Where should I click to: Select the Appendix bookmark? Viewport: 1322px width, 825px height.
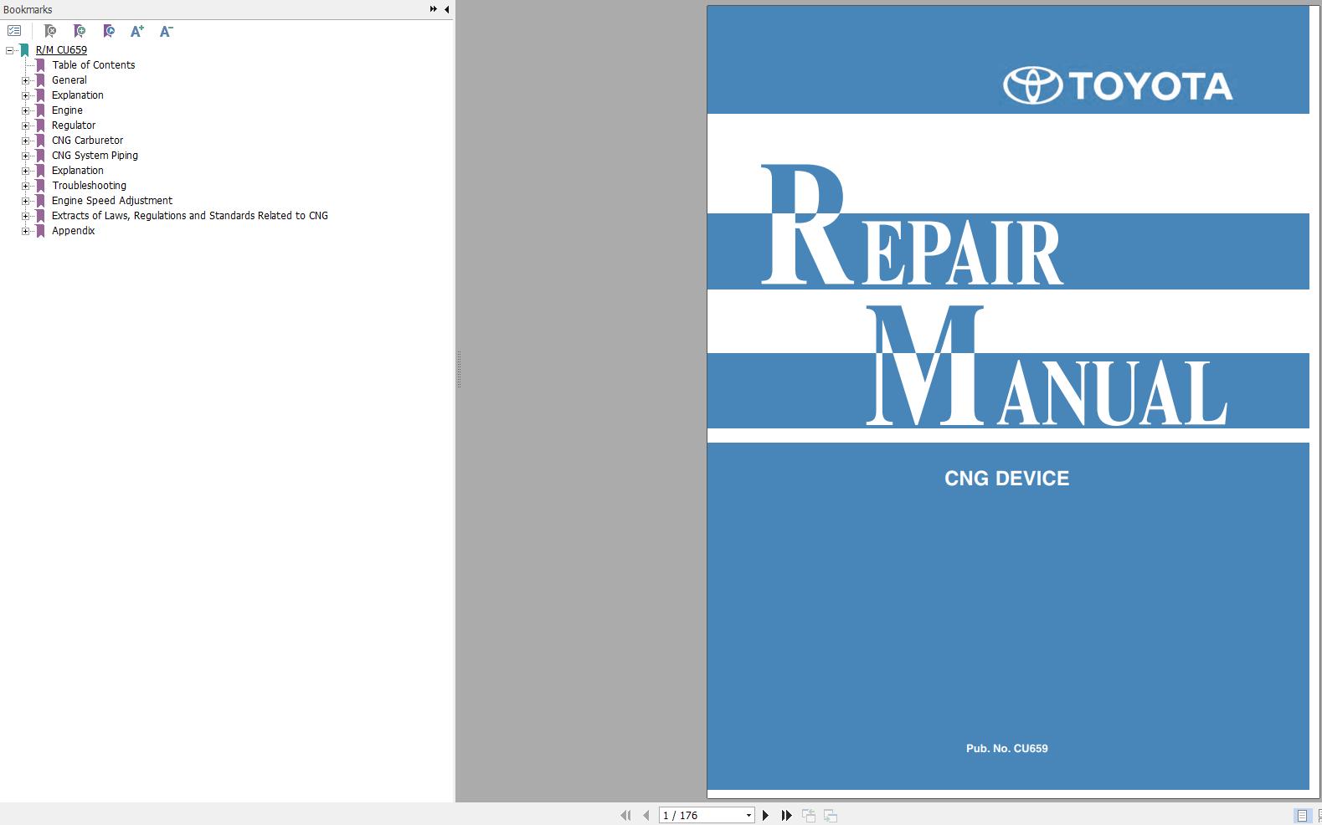73,231
